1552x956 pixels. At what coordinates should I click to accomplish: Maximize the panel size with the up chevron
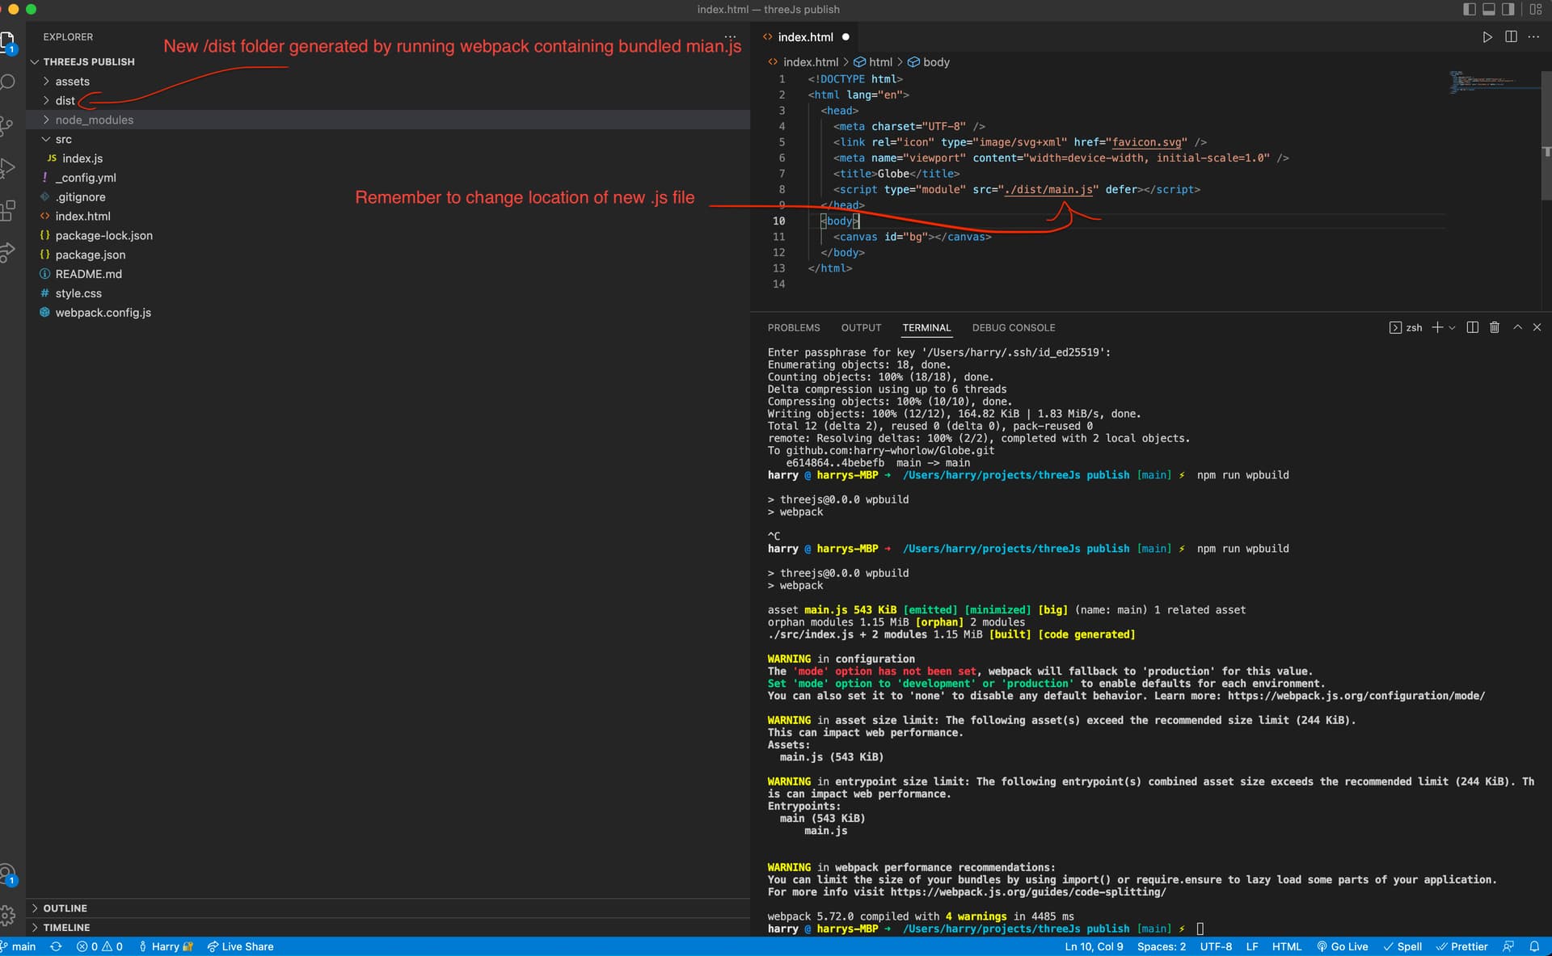[1517, 327]
